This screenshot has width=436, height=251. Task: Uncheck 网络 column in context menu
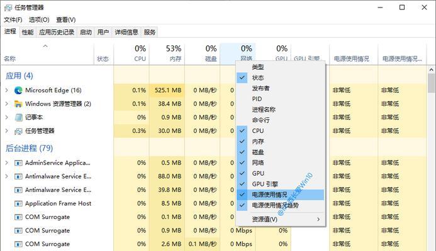[281, 163]
